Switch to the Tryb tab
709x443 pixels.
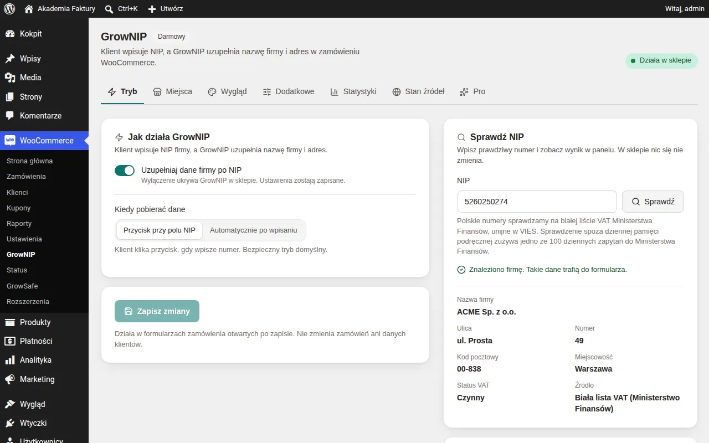(x=122, y=91)
